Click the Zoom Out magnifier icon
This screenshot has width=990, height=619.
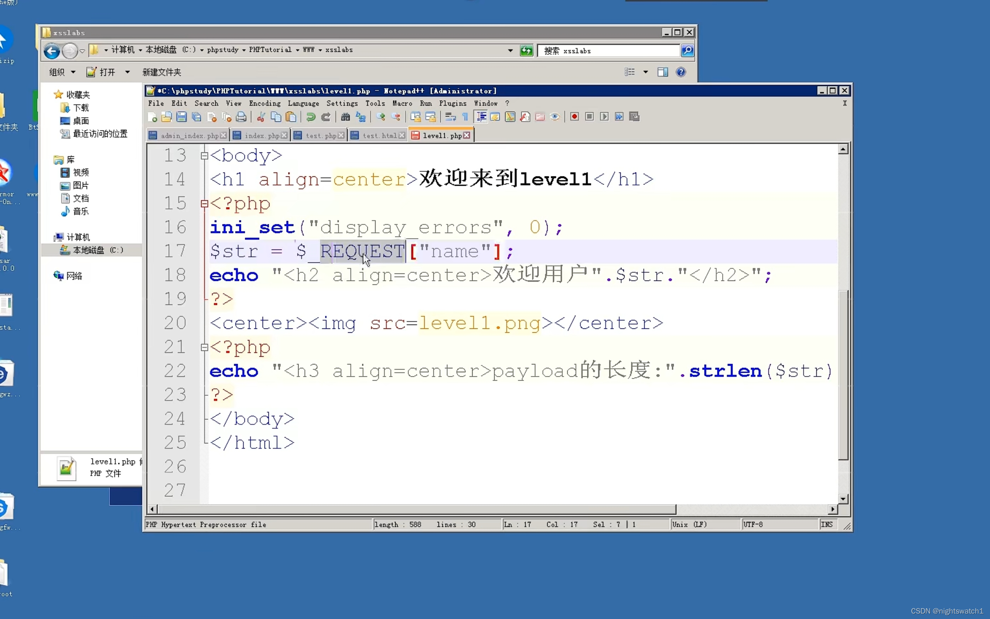[396, 117]
